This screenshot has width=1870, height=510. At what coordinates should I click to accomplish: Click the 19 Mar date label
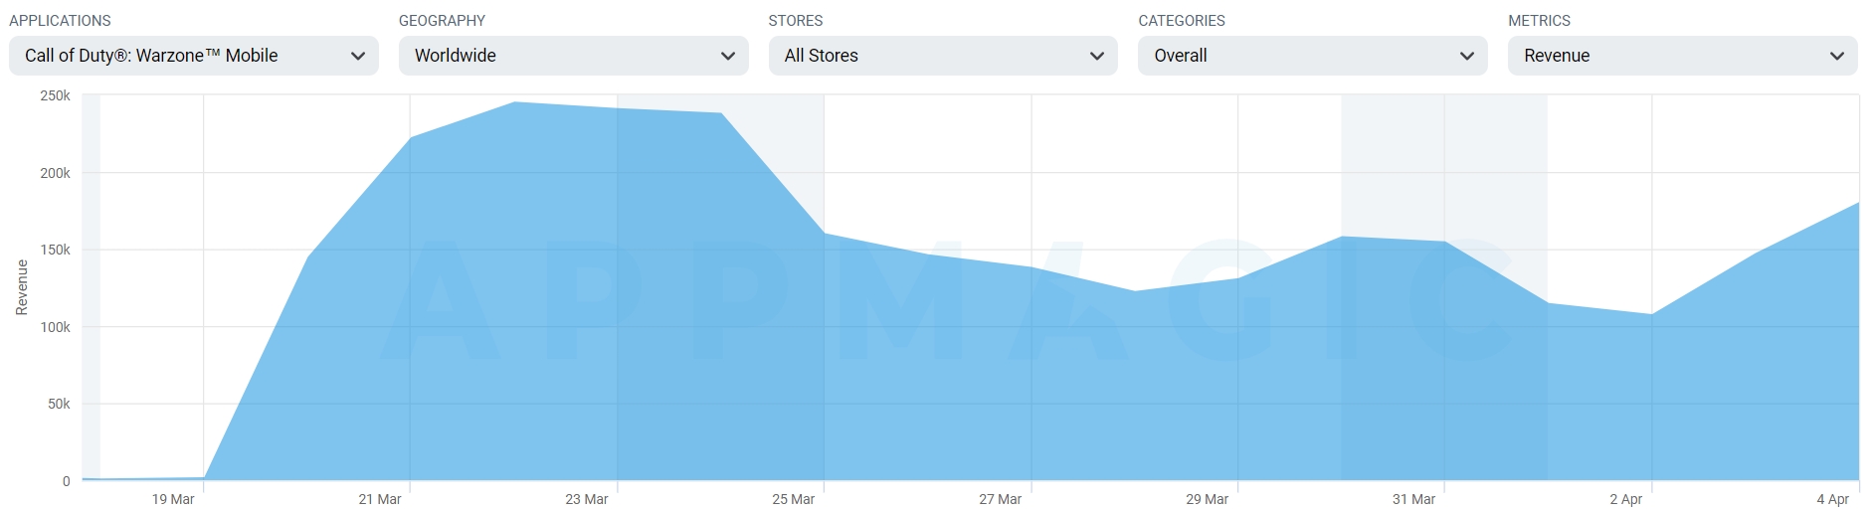pos(173,499)
